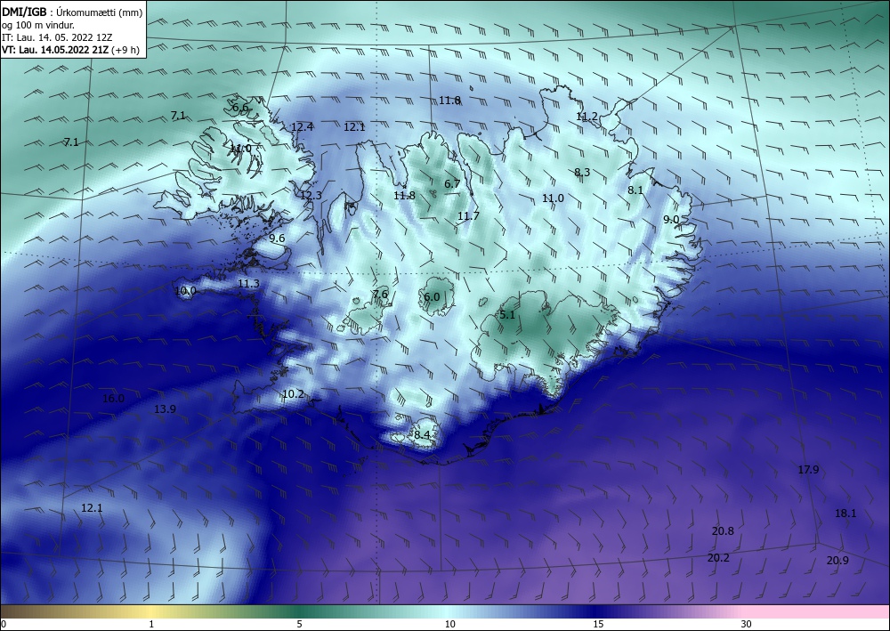
Task: Click the 17.9 value in the southeast
Action: pyautogui.click(x=808, y=469)
